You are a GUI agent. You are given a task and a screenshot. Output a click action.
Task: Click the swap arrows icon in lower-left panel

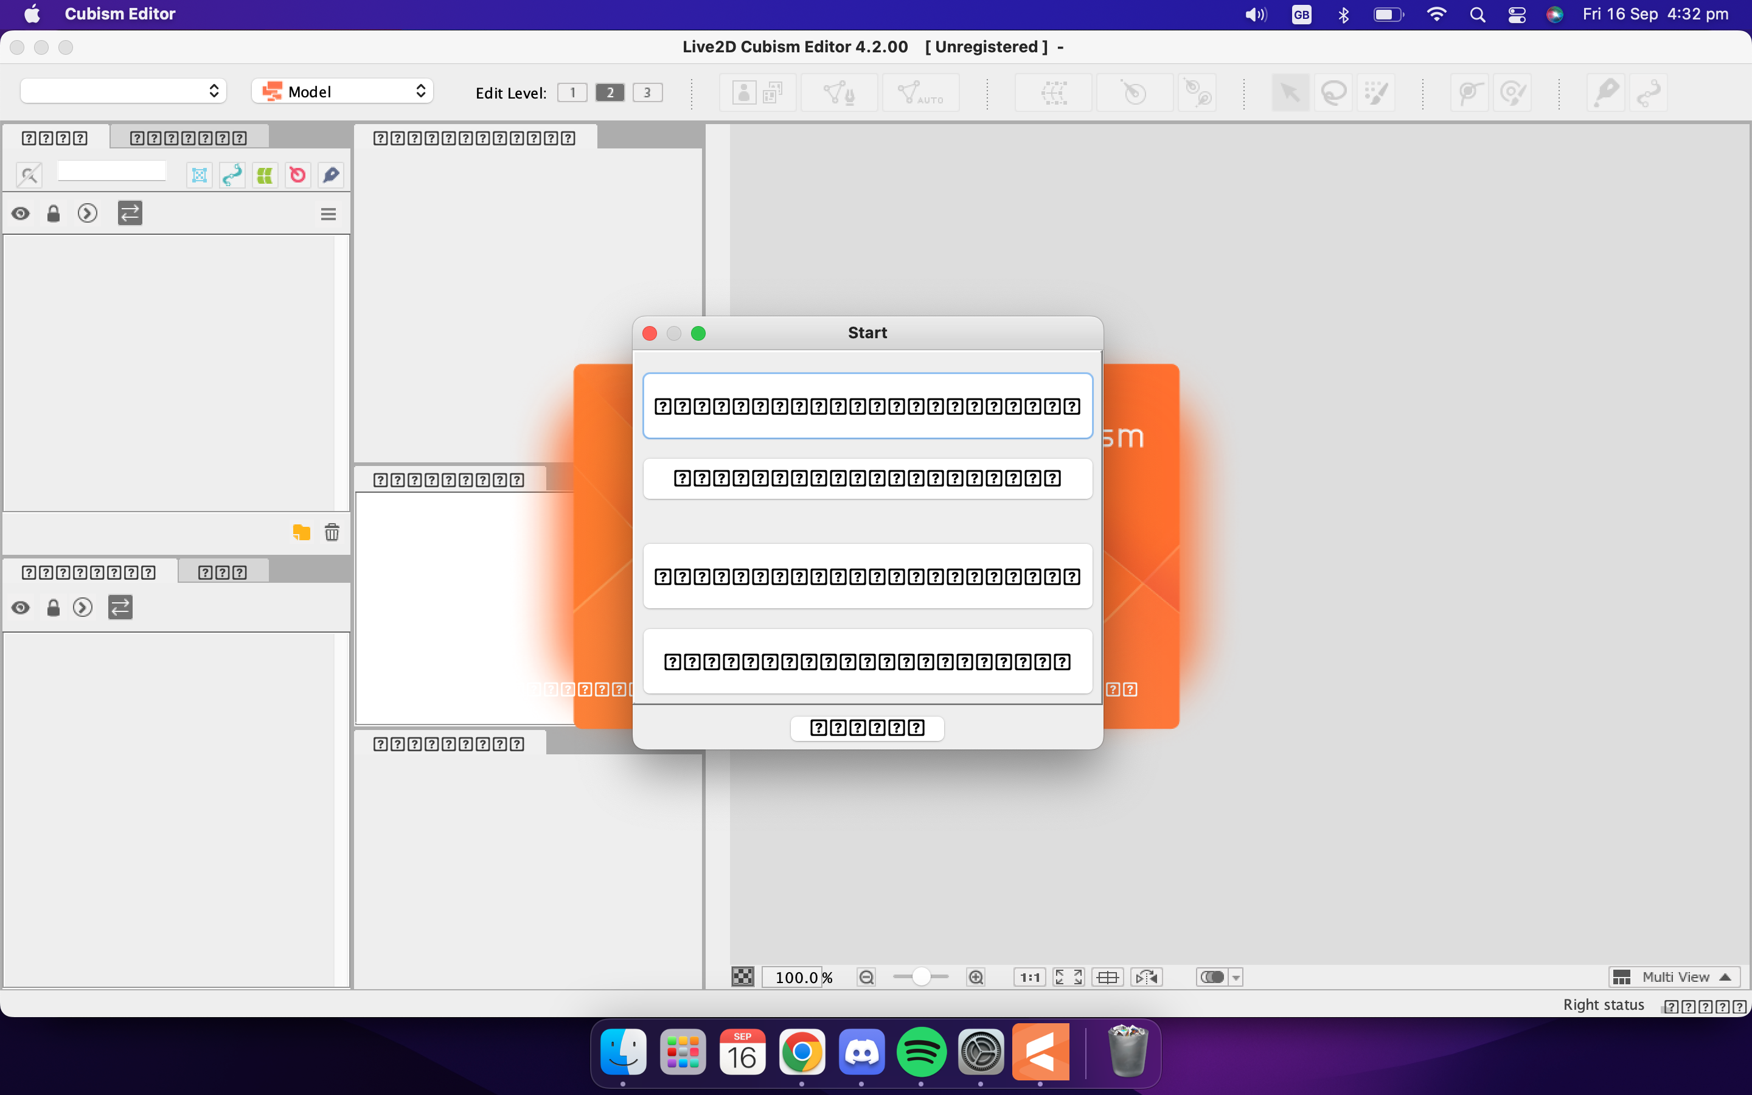[120, 607]
